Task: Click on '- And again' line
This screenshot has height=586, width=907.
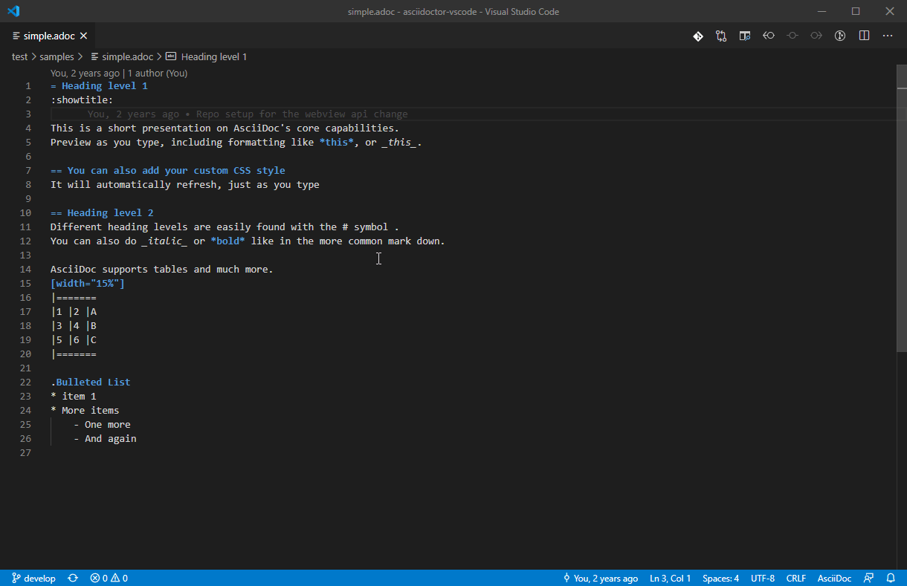Action: [105, 439]
